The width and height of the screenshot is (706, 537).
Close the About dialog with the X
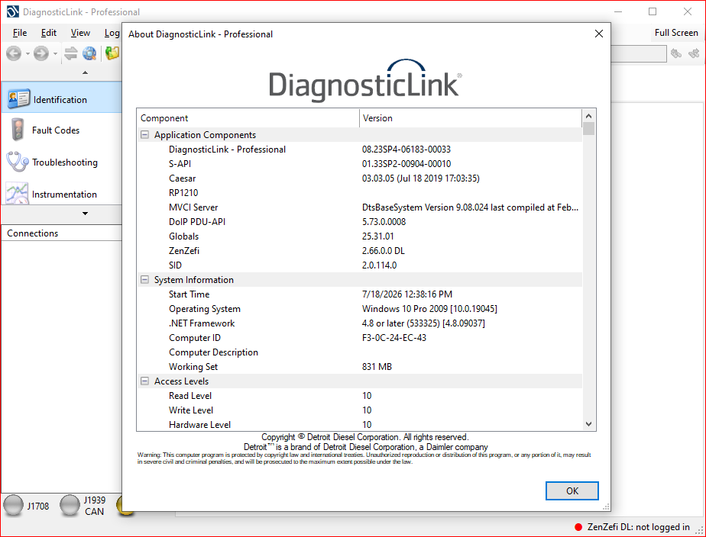[x=599, y=34]
